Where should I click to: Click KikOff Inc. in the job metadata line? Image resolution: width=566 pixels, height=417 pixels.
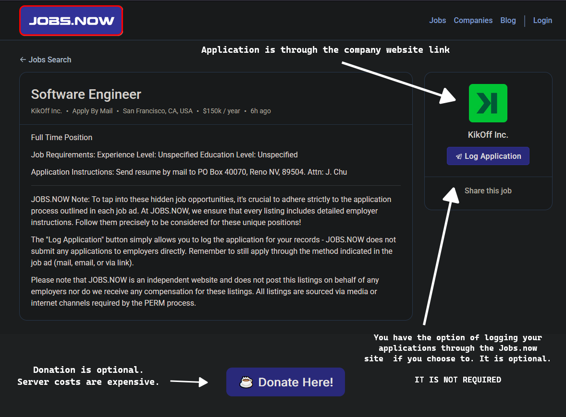tap(46, 111)
